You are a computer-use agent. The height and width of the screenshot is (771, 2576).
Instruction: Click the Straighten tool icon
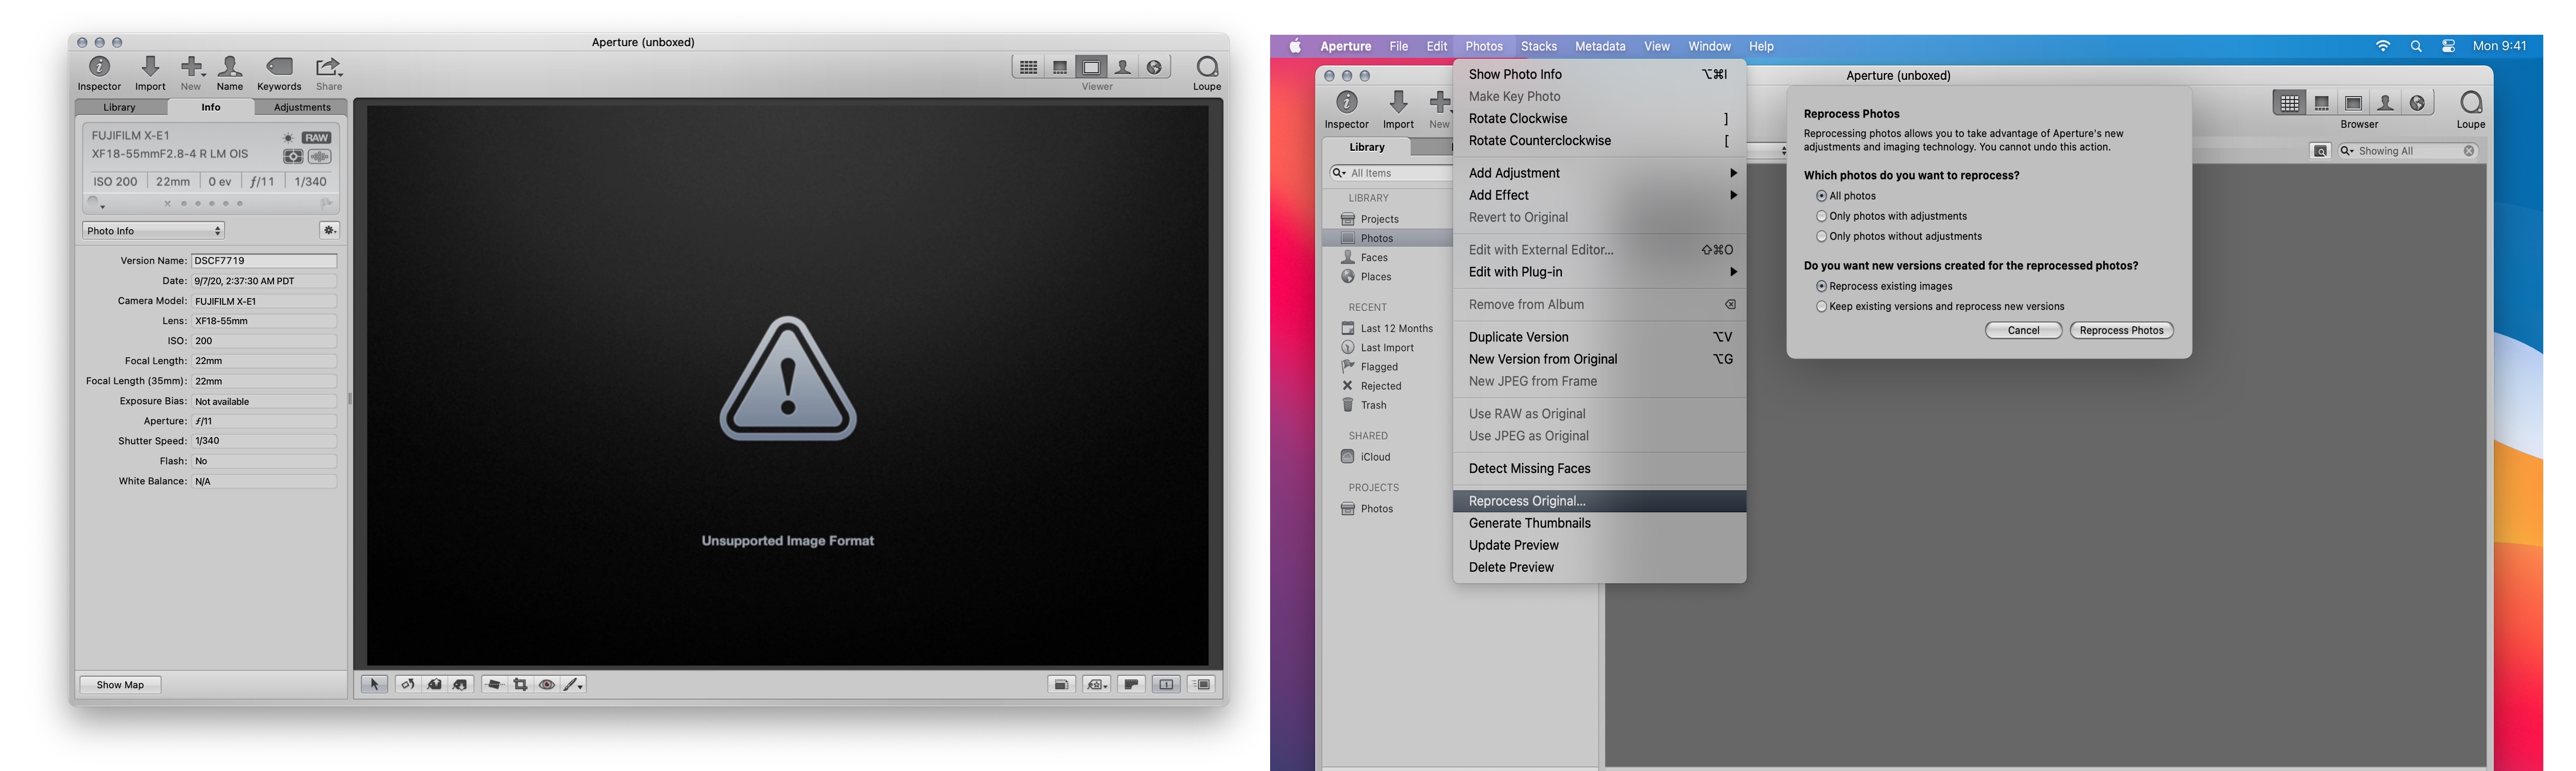tap(494, 685)
